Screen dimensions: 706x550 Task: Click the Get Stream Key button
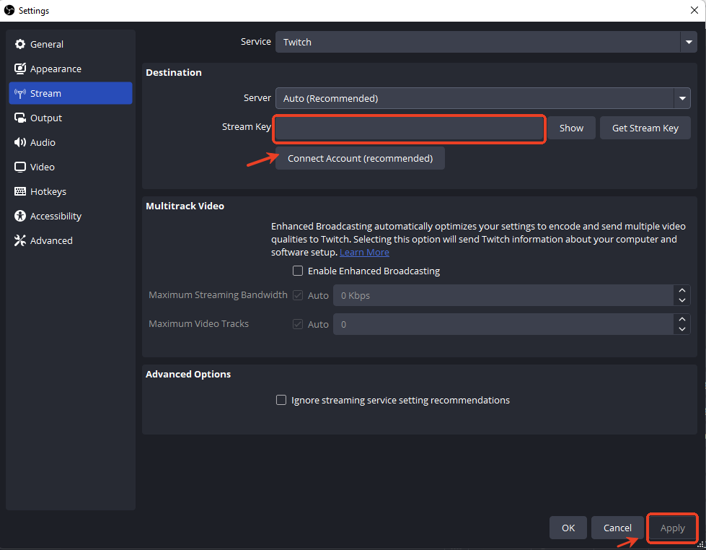point(645,128)
